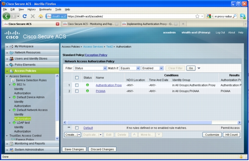Click the sidebar scroll down arrow
Screen dimensions: 249x161
point(57,139)
